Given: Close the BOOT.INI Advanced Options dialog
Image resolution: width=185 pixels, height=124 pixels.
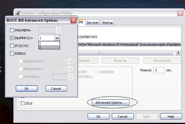Looking at the screenshot, I should coord(73,20).
